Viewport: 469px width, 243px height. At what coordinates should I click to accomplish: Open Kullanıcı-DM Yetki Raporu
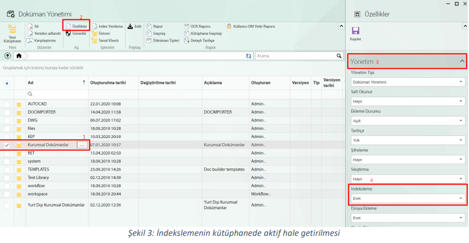coord(251,26)
